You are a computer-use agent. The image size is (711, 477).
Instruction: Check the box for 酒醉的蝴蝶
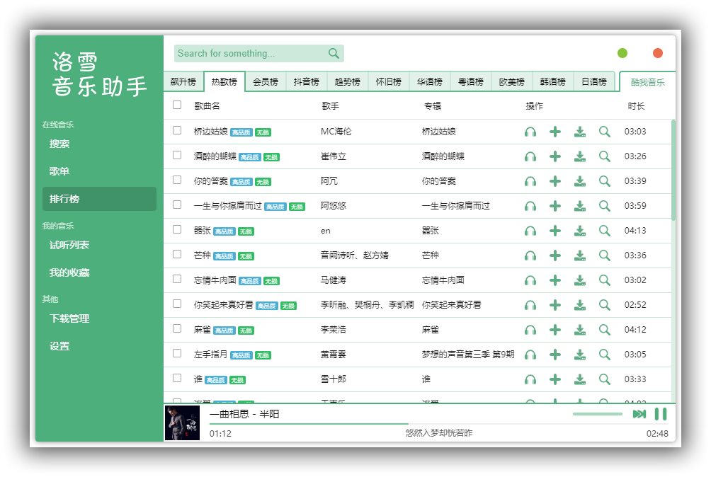177,156
